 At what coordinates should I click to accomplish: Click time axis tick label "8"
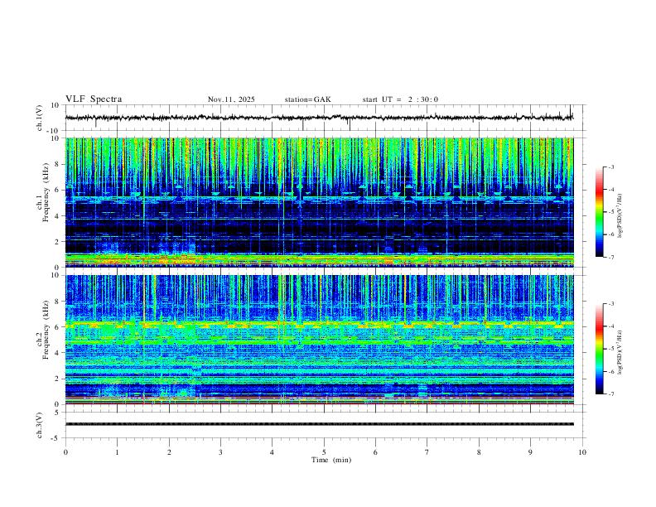click(479, 452)
